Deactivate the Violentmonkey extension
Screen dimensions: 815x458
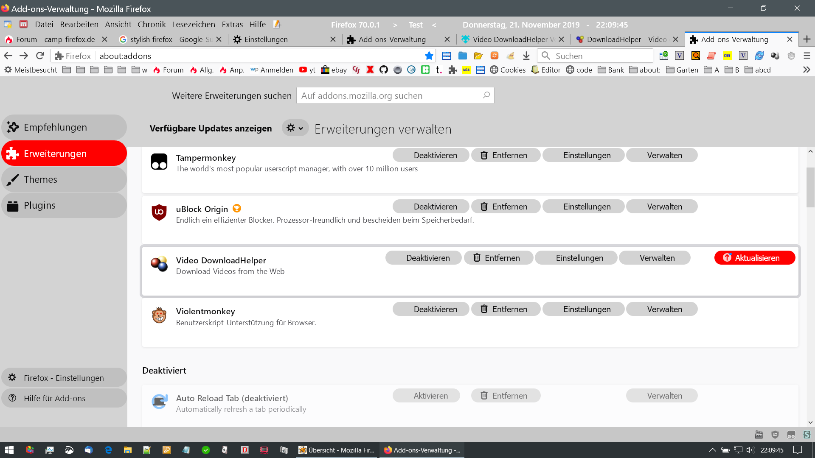coord(431,309)
